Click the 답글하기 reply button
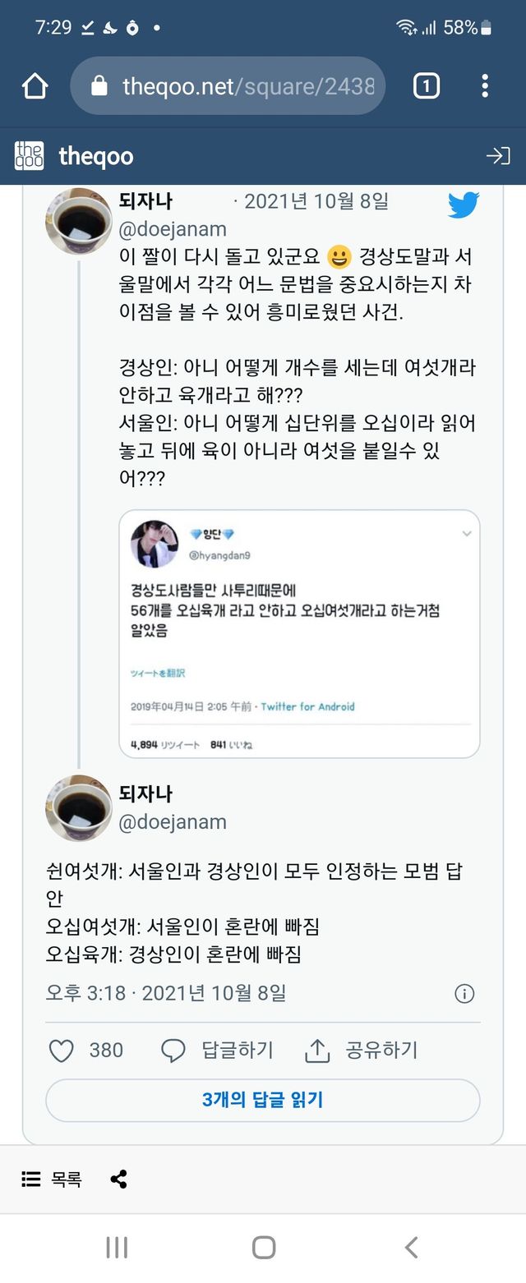This screenshot has height=1283, width=526. coord(218,1050)
